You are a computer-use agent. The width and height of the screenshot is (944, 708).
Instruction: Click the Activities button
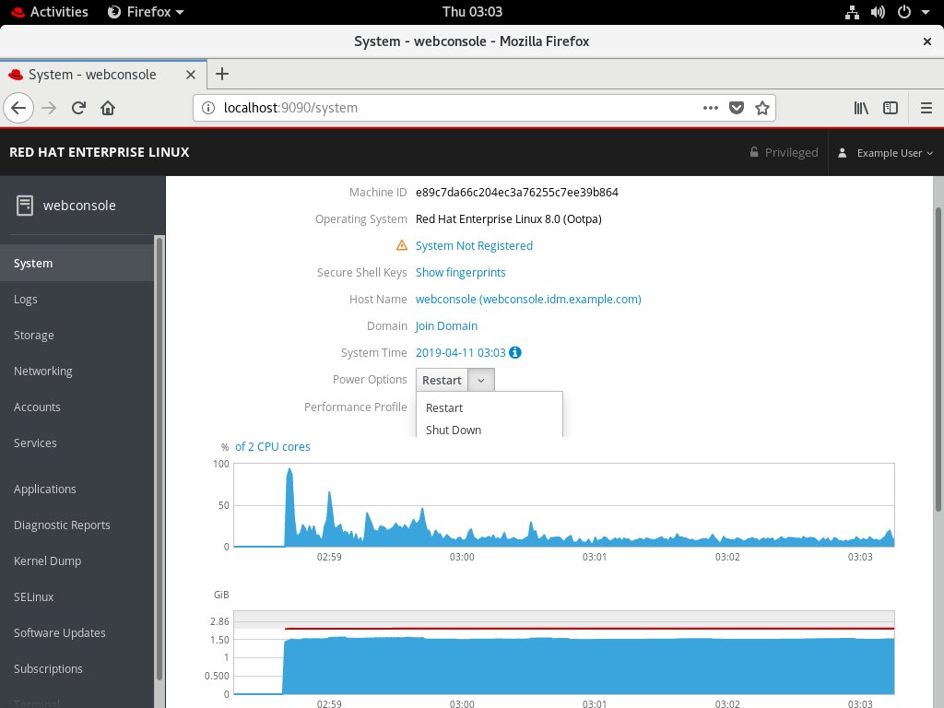tap(50, 12)
